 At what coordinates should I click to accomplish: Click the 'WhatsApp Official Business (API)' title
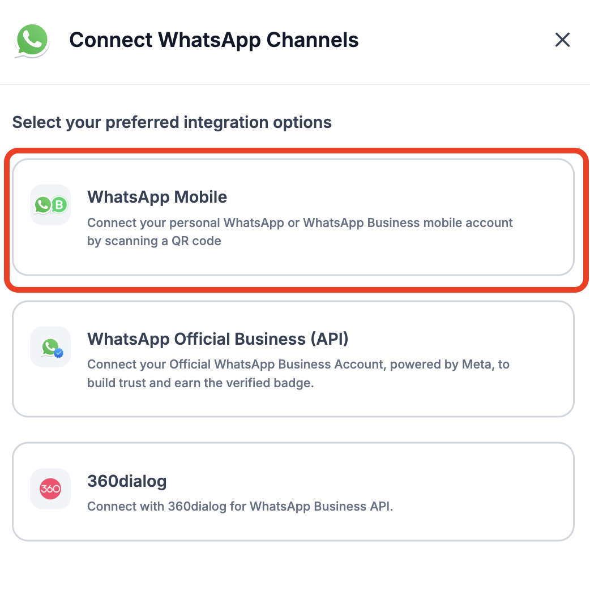click(217, 339)
